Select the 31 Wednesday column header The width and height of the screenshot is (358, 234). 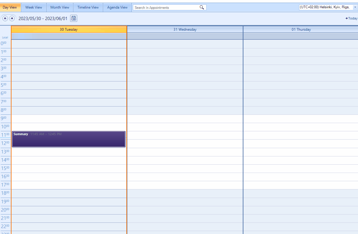point(185,29)
